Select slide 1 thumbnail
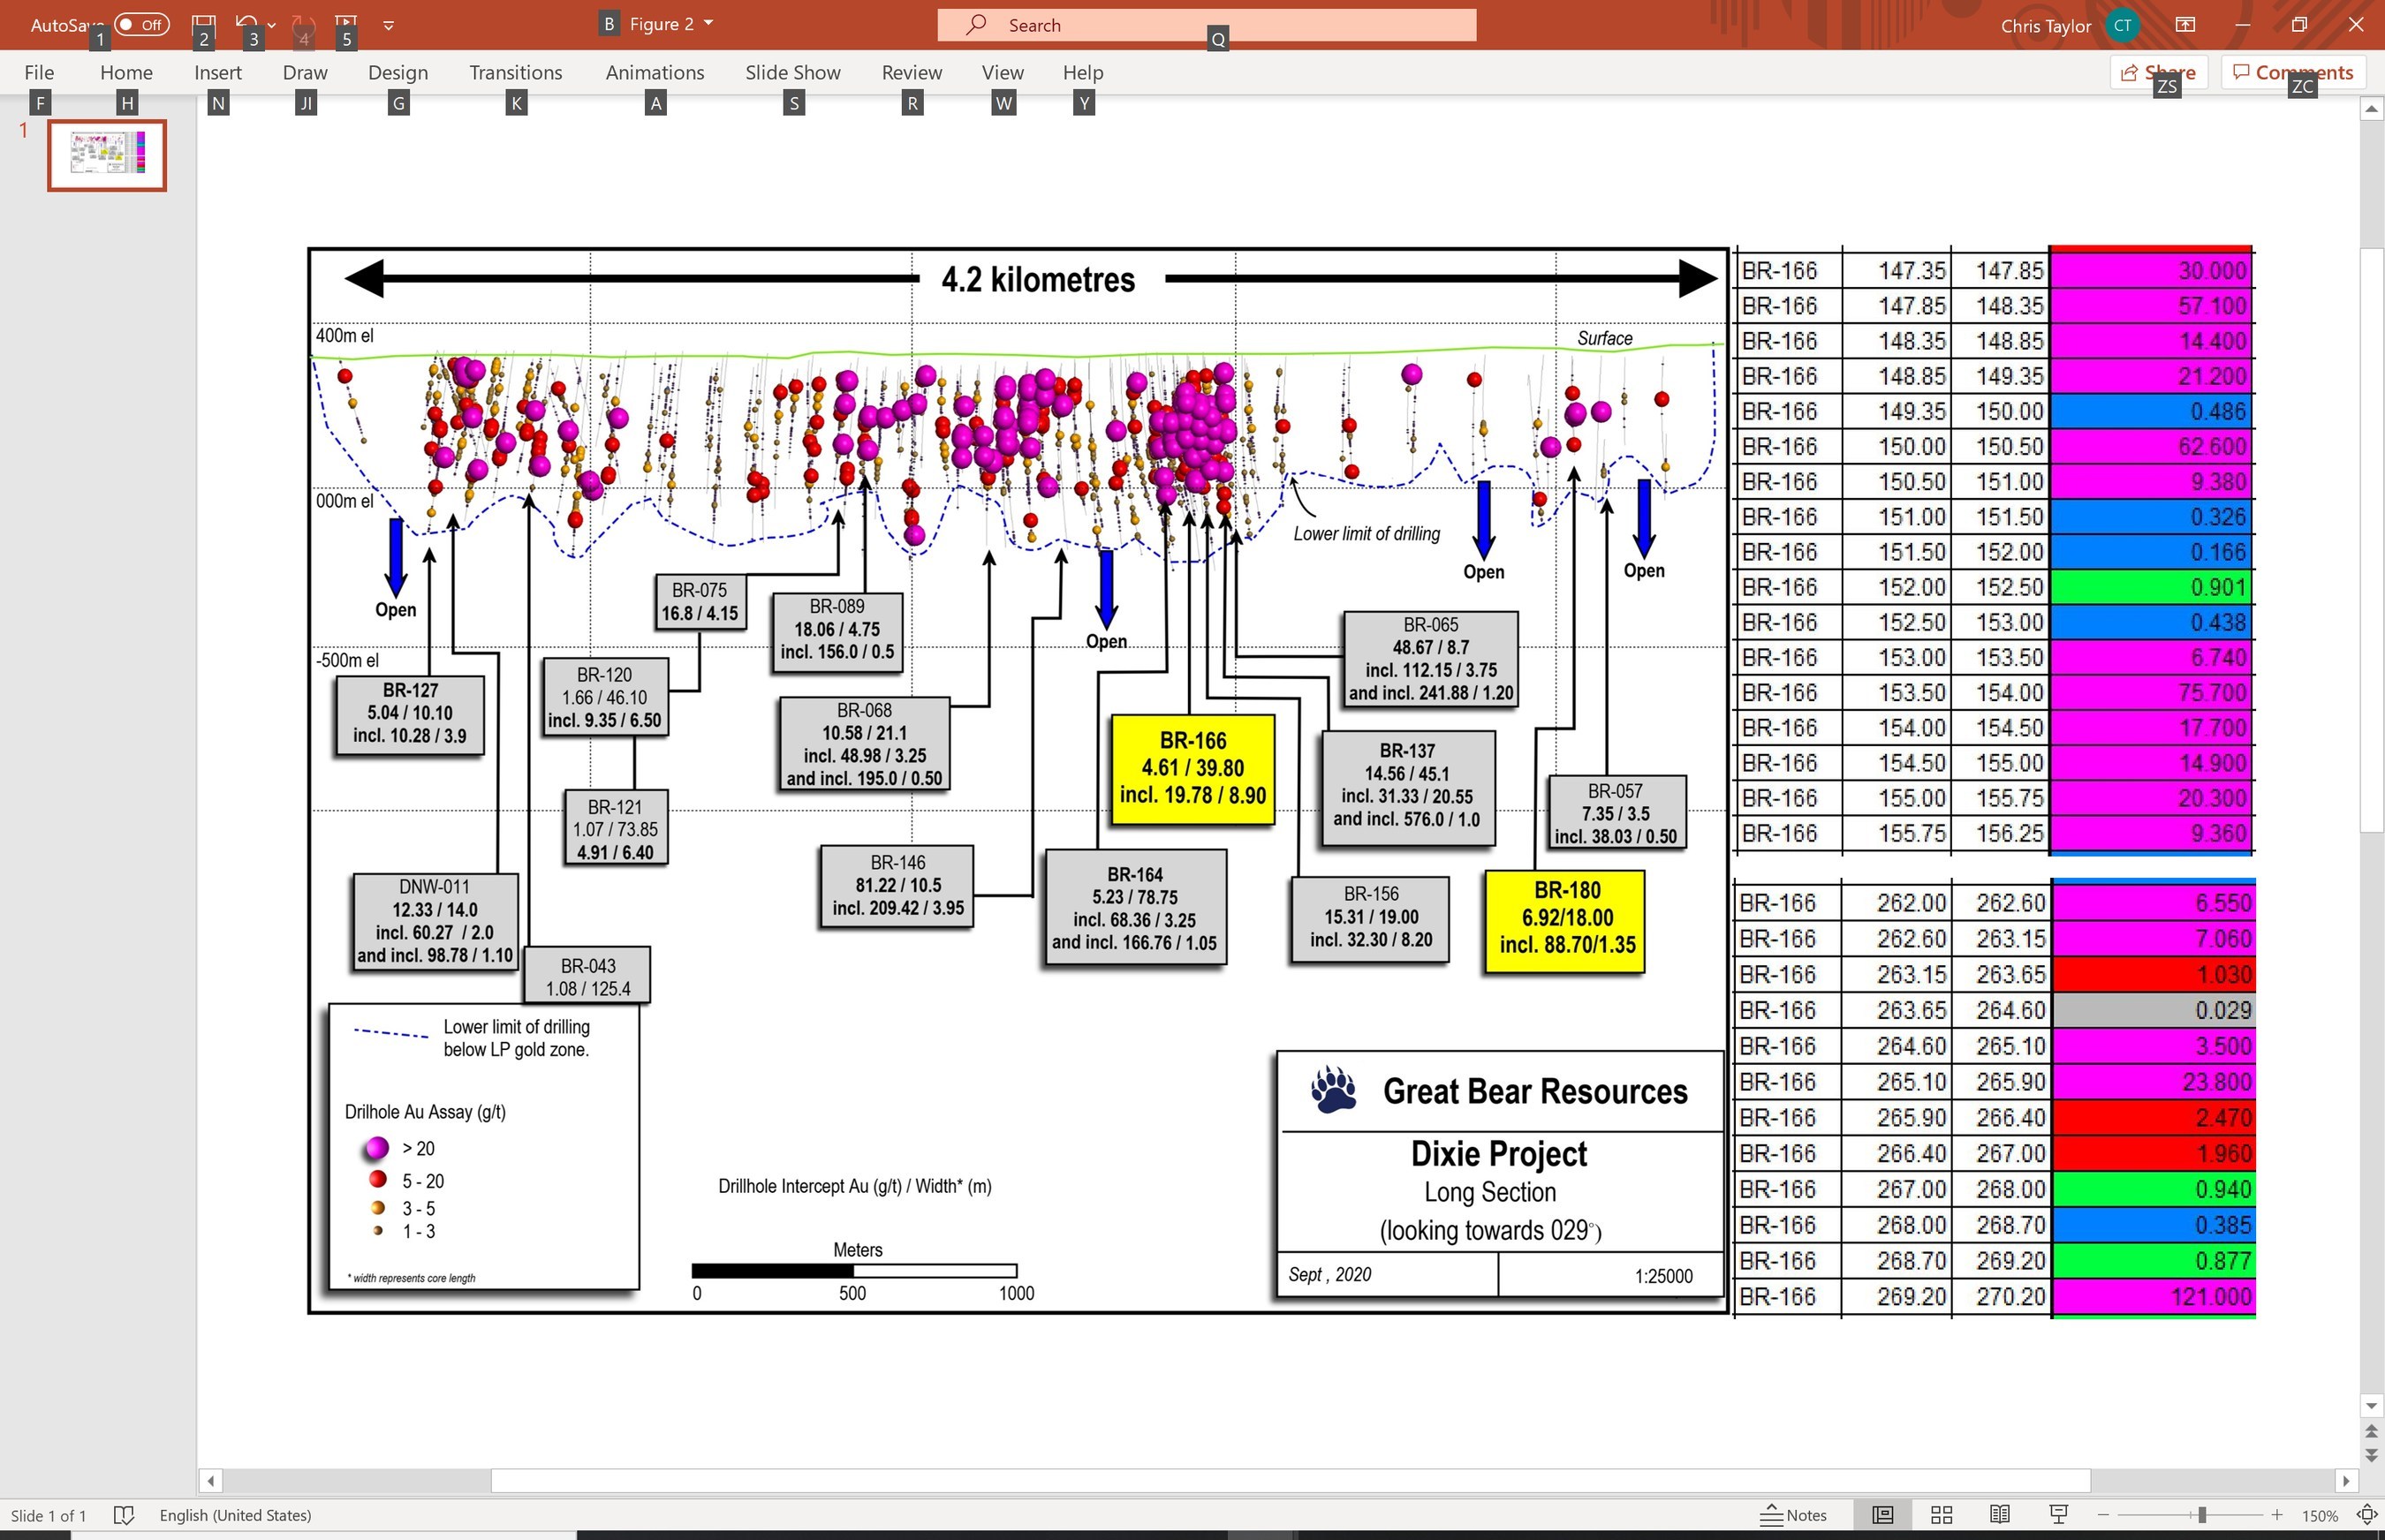Screen dimensions: 2385x1540 click(107, 155)
